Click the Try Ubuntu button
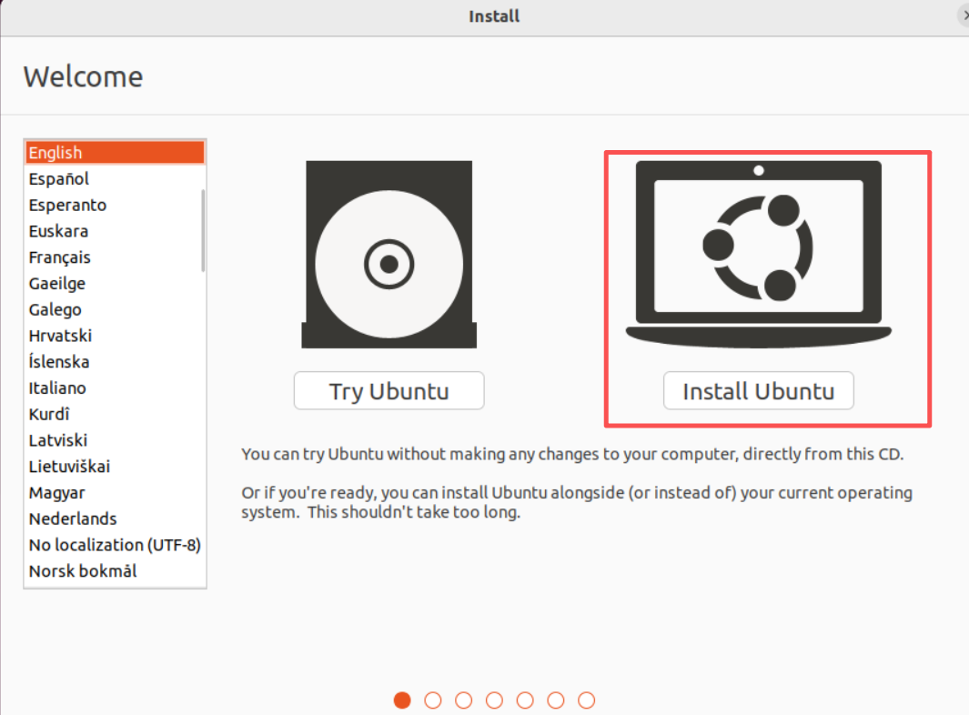Image resolution: width=969 pixels, height=715 pixels. [x=389, y=390]
